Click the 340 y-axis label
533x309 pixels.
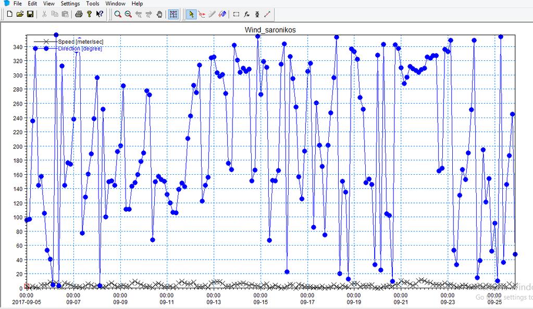18,47
